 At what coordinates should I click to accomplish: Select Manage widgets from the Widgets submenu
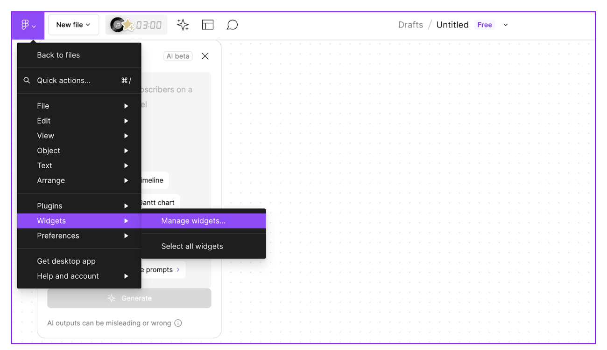(193, 220)
